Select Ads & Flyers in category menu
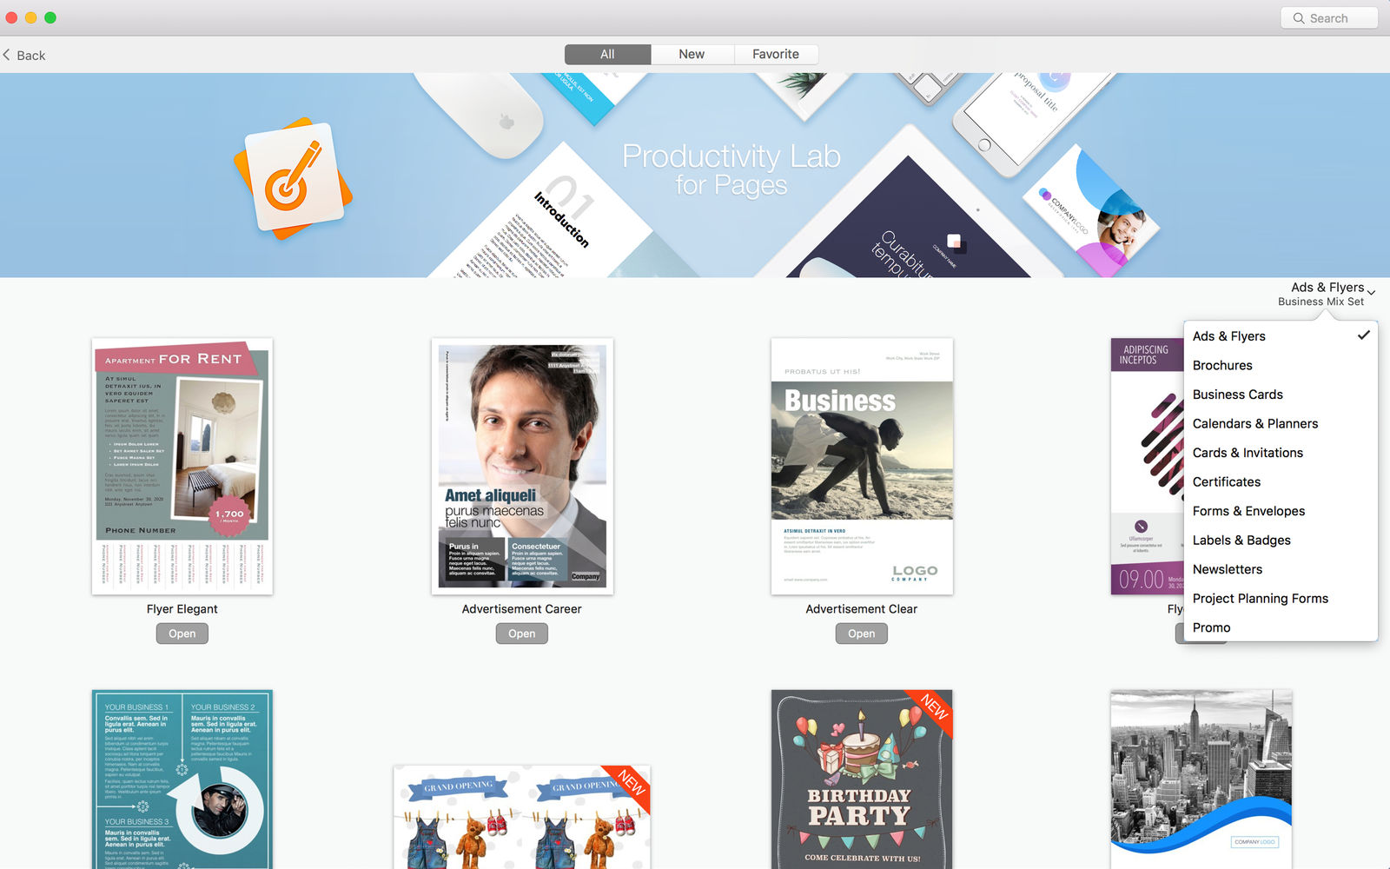The width and height of the screenshot is (1390, 869). point(1281,336)
